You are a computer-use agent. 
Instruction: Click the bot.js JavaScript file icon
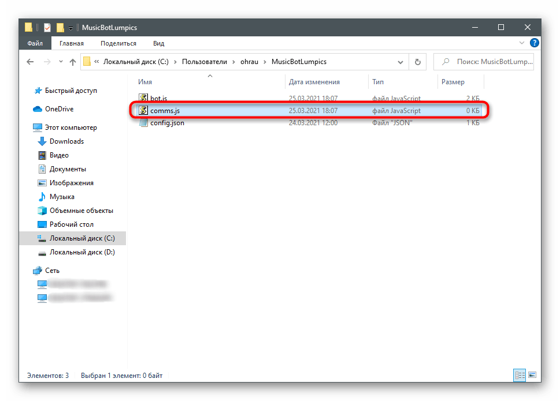[x=144, y=99]
